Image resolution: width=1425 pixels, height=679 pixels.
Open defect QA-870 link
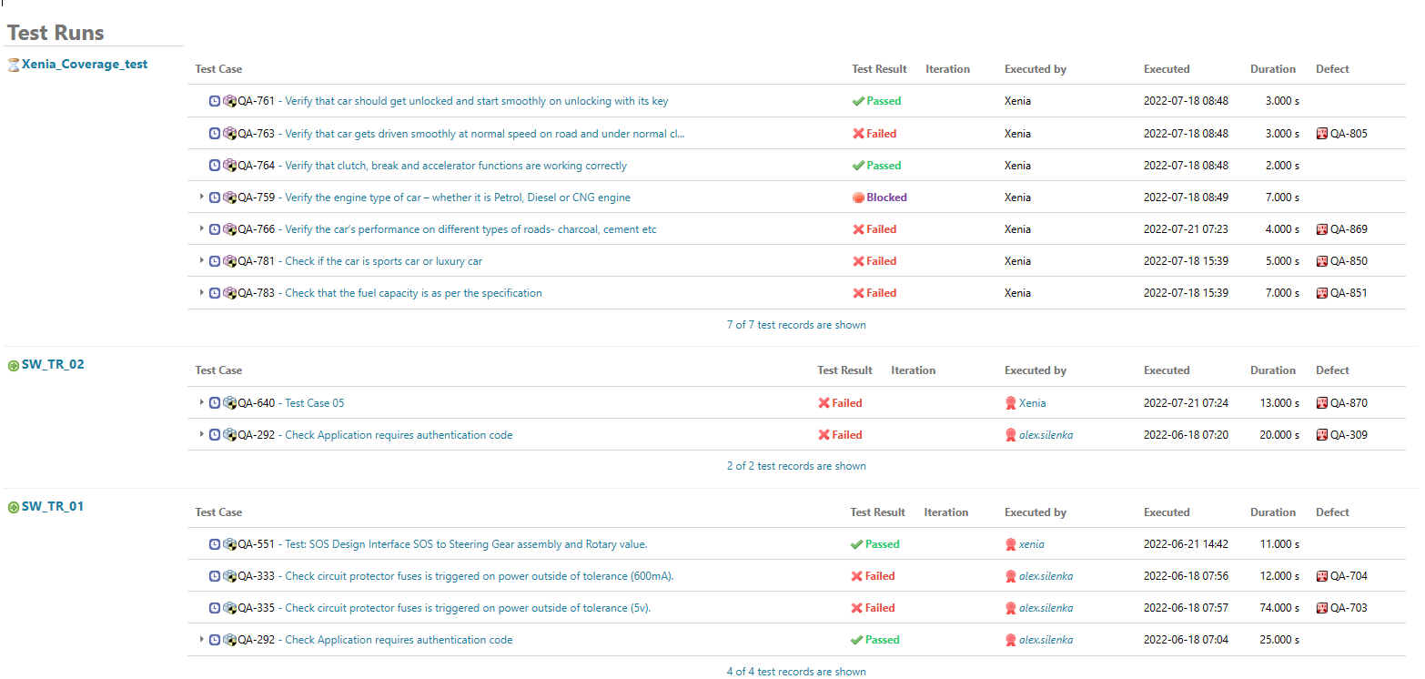click(1349, 403)
